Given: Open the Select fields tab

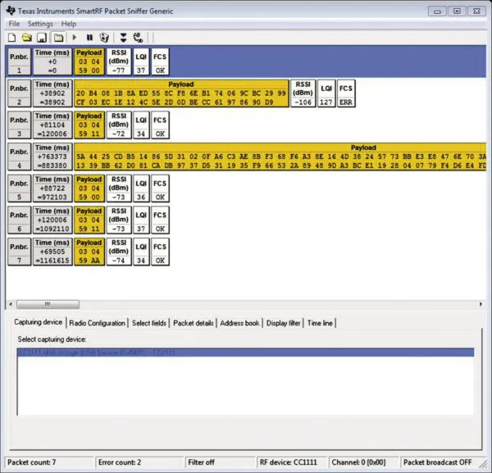Looking at the screenshot, I should tap(149, 323).
